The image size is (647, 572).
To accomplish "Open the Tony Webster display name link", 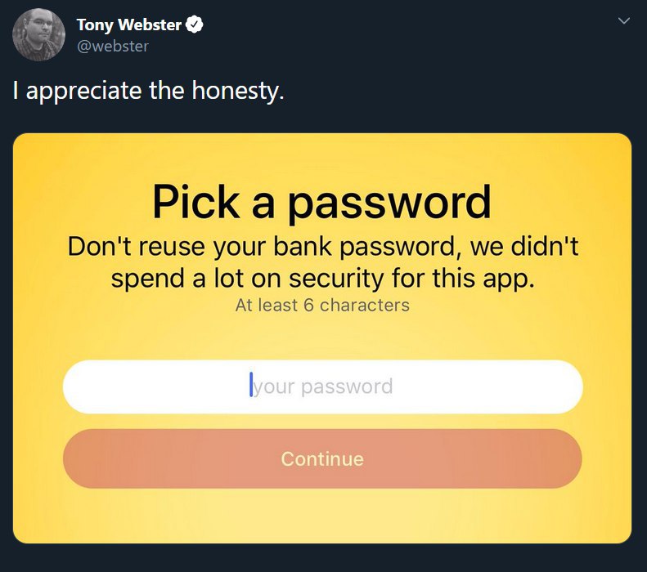I will 129,25.
